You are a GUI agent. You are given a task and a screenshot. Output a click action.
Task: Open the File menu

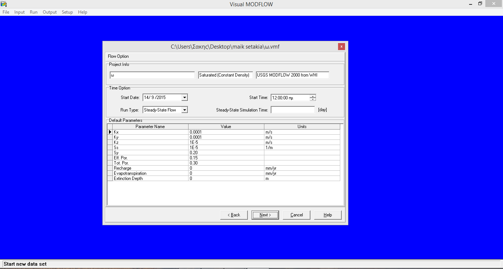pyautogui.click(x=6, y=12)
